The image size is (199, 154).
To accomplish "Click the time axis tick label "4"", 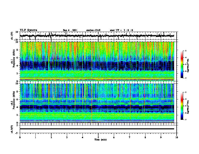I will coord(82,137).
